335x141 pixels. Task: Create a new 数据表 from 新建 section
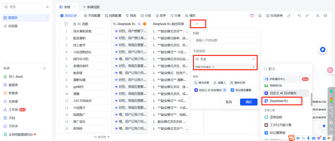click(11, 85)
